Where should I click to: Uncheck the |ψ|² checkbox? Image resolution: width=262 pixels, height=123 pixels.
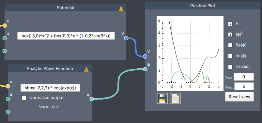tap(230, 34)
